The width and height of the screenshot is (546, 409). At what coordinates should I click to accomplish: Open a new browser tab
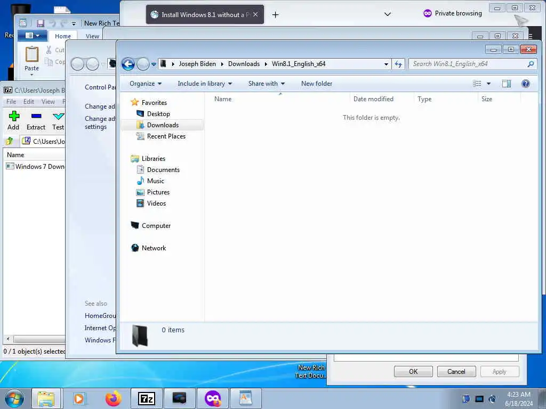(x=276, y=14)
